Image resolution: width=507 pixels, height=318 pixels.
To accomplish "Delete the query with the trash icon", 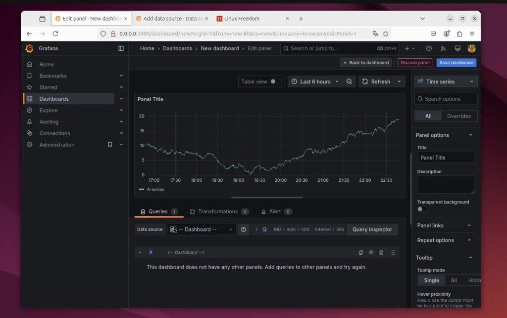I will coord(381,252).
